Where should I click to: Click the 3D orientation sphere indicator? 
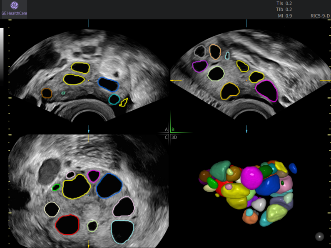319,237
